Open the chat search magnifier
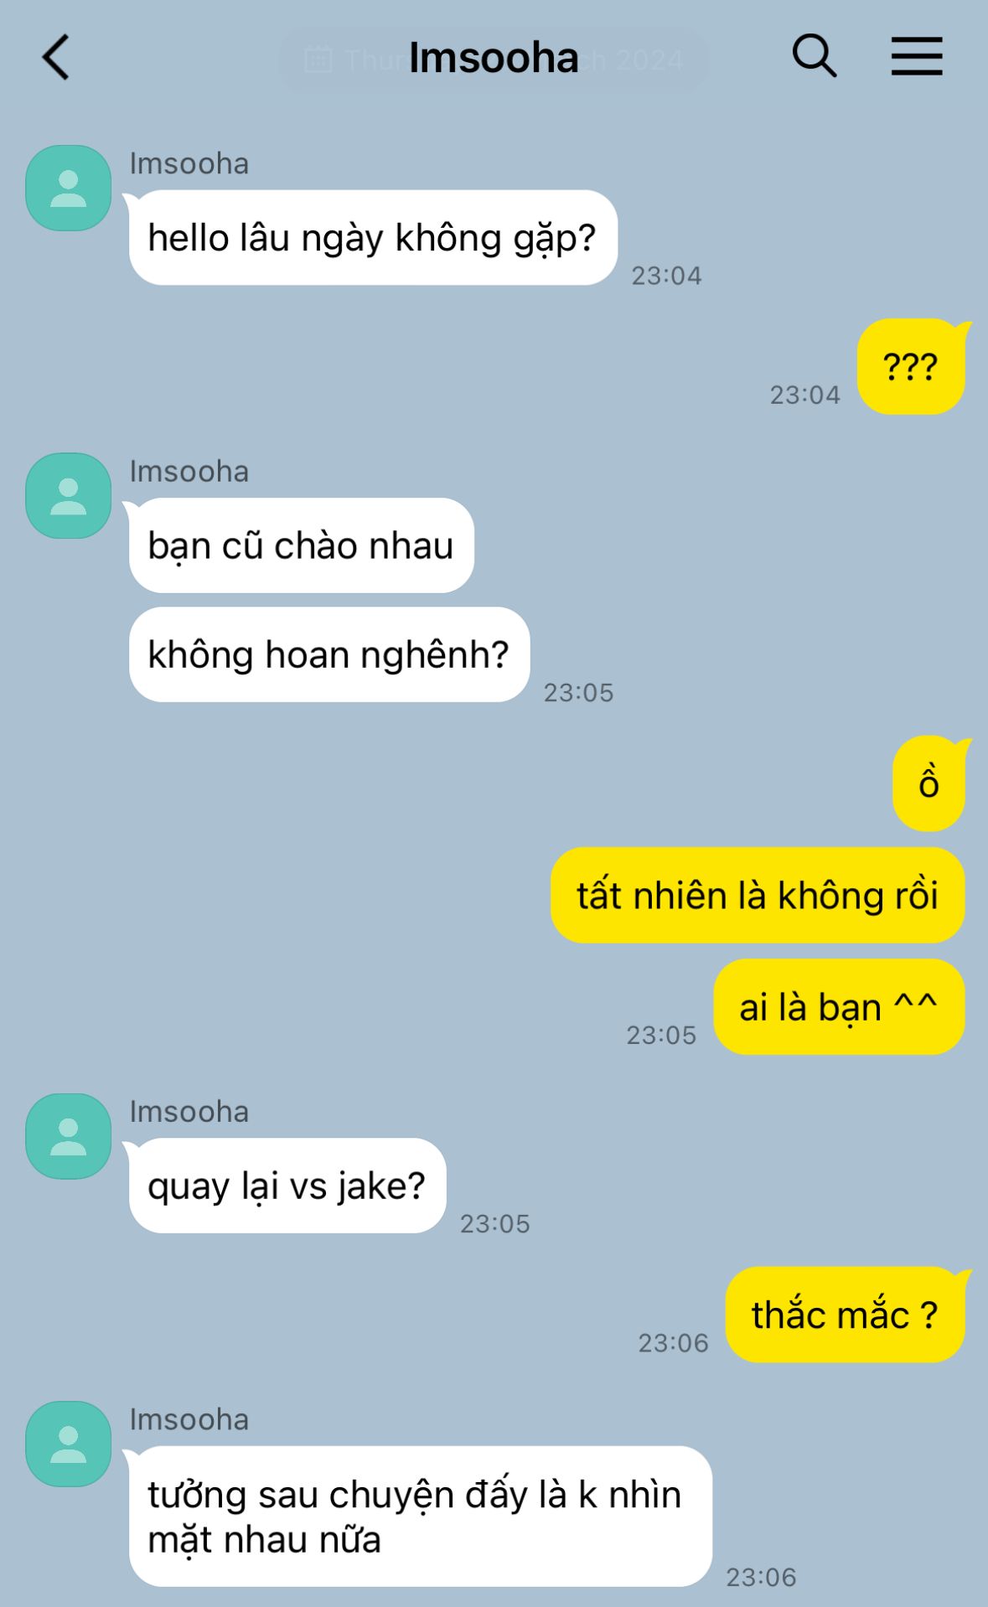 coord(815,56)
